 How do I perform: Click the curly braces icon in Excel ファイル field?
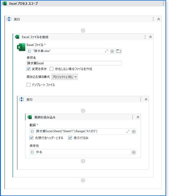[x=29, y=51]
